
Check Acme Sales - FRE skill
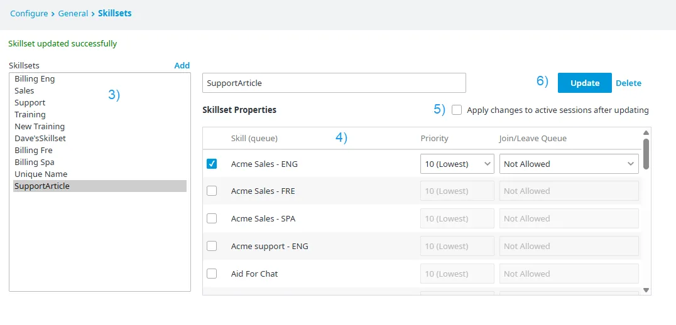pyautogui.click(x=212, y=191)
